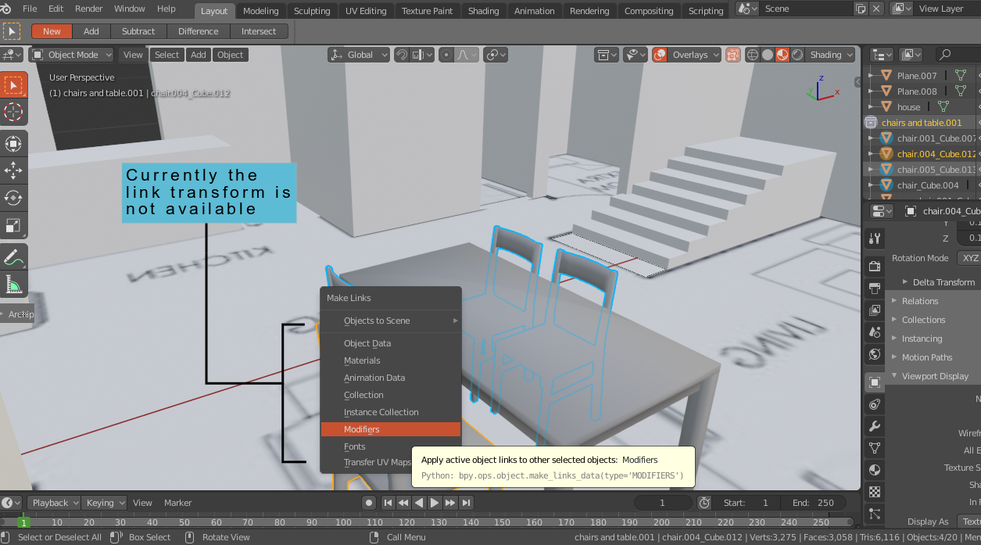Switch viewport to Solid shading

coord(768,55)
